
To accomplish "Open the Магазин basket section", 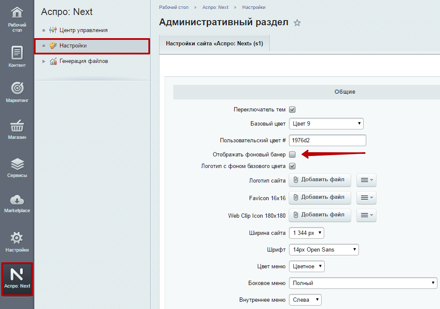I will pos(17,129).
